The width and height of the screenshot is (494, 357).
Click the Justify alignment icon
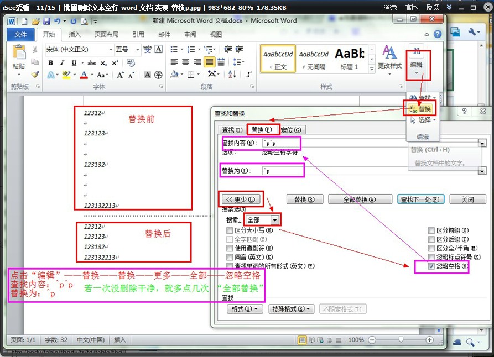210,62
